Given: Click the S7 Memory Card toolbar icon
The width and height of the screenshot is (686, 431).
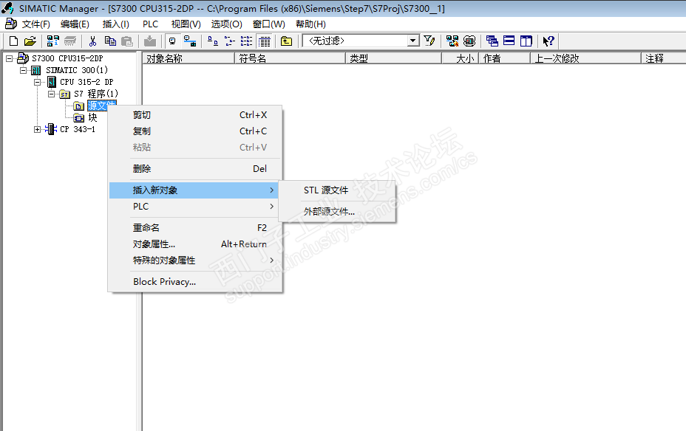Looking at the screenshot, I should 70,41.
